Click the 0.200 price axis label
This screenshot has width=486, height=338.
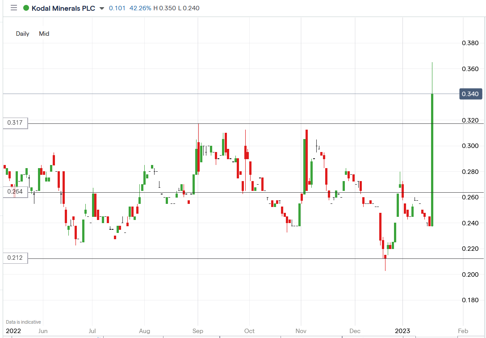(470, 275)
